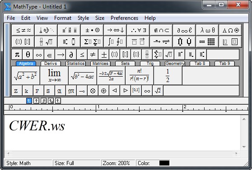Screen dimensions: 252x170
Task: Open the Help menu
Action: pyautogui.click(x=150, y=18)
